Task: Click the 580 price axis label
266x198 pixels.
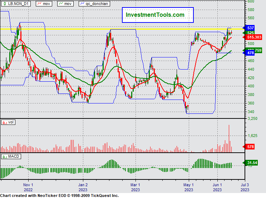Action: (251, 10)
